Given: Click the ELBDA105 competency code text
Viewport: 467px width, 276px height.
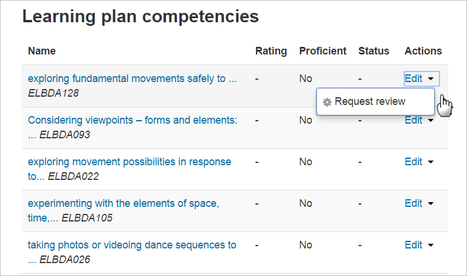Looking at the screenshot, I should click(87, 218).
